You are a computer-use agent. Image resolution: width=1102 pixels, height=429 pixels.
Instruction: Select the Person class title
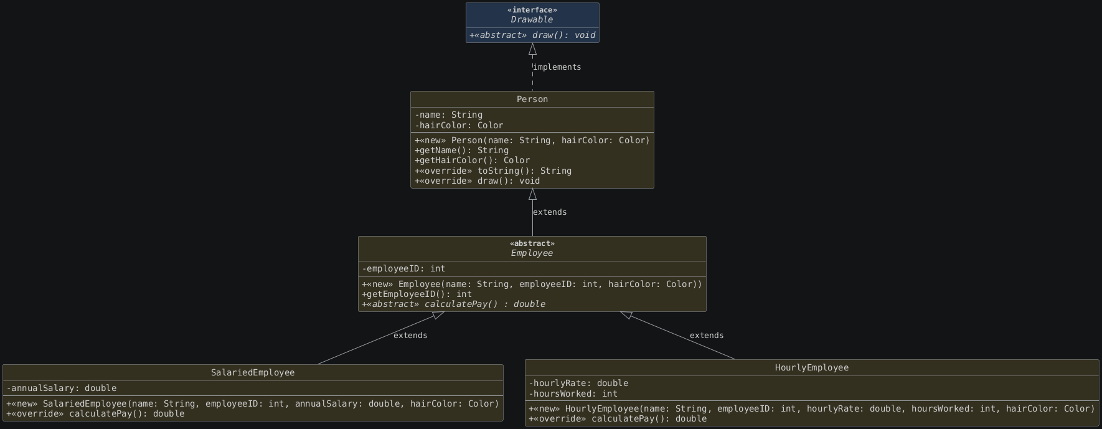click(x=532, y=100)
